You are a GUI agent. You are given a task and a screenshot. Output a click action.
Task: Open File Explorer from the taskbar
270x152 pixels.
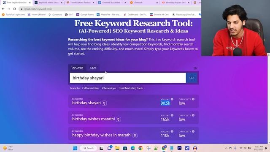coord(117,148)
